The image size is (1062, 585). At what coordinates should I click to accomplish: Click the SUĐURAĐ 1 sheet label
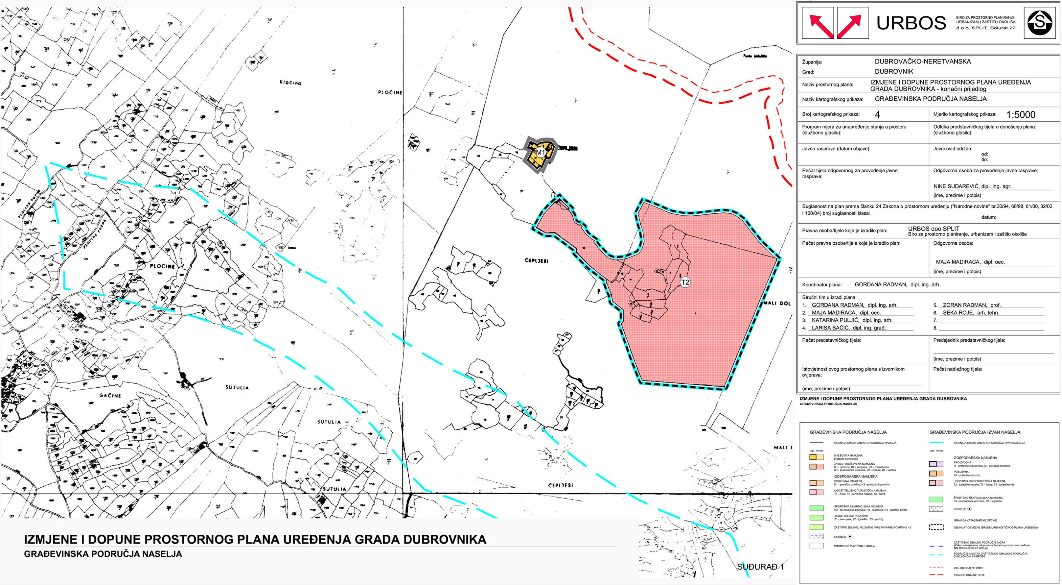click(x=760, y=567)
